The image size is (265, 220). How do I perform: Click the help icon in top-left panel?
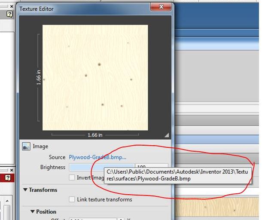click(9, 14)
